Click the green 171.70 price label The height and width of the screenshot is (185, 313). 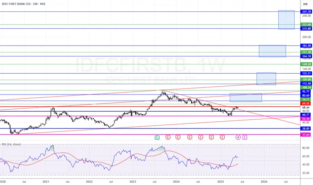[306, 52]
